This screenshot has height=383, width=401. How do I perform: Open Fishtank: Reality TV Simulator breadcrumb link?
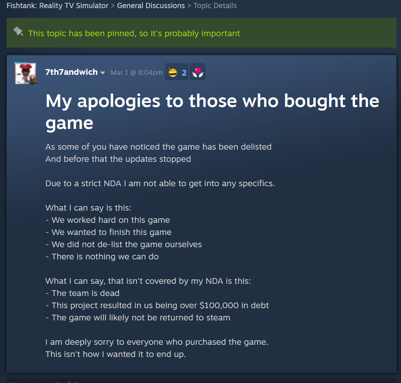pyautogui.click(x=57, y=6)
